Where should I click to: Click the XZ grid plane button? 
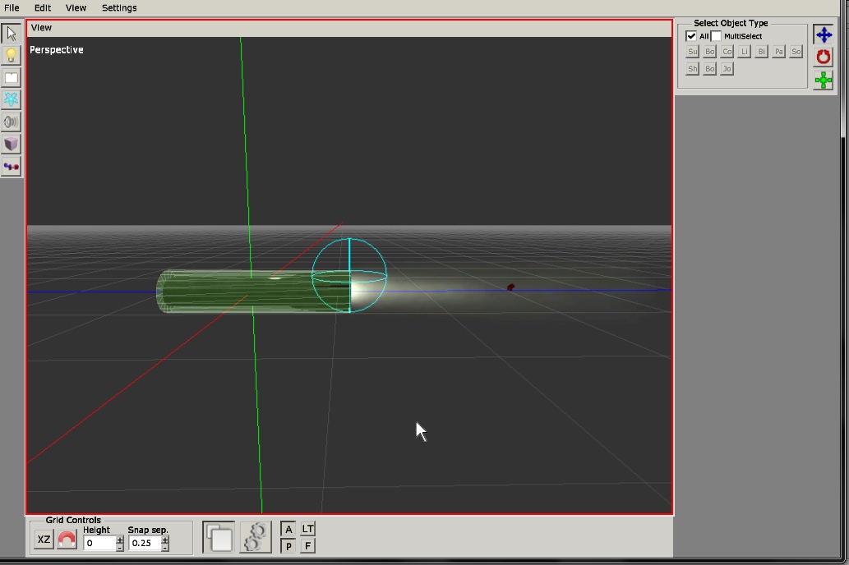point(44,540)
